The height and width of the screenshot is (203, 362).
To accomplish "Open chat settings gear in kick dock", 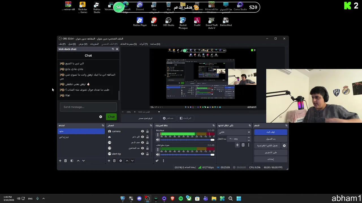I will (101, 117).
